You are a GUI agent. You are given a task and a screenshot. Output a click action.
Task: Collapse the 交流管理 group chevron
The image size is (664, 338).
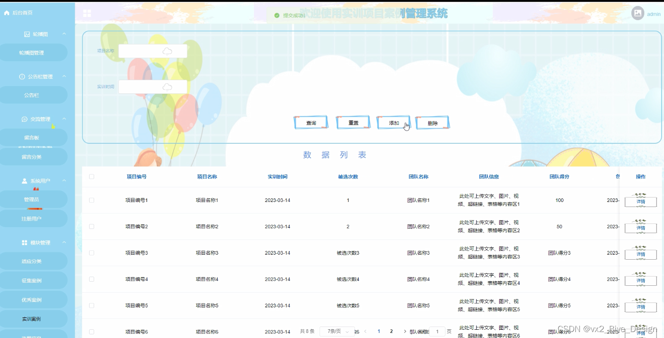[64, 119]
